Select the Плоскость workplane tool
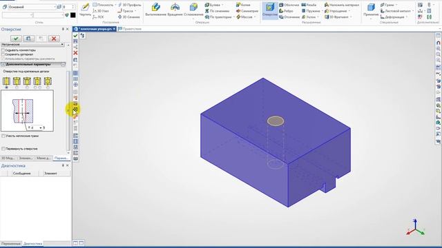 point(103,5)
